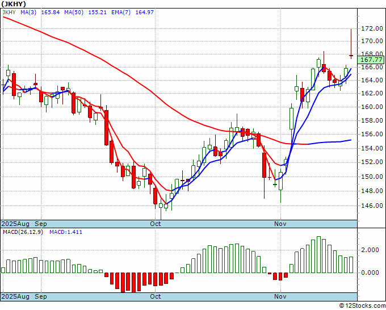Image resolution: width=386 pixels, height=310 pixels.
Task: Open the 12Stocks.com copyright link
Action: [362, 306]
